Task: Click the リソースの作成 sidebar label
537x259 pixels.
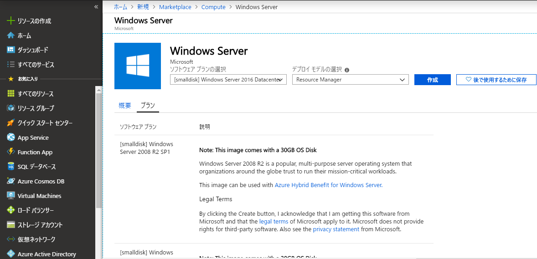Action: click(35, 21)
